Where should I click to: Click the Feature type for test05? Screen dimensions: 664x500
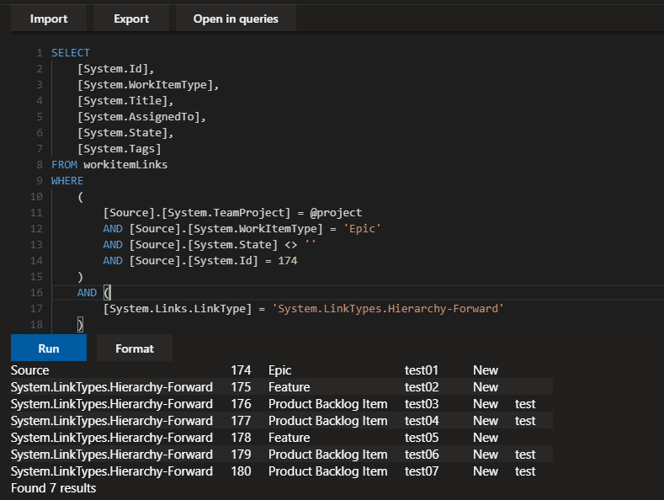pos(290,437)
